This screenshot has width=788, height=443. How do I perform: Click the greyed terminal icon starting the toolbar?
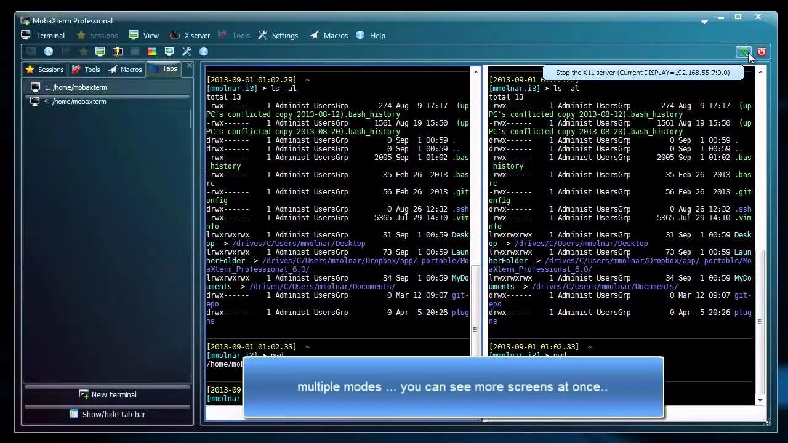(x=31, y=52)
